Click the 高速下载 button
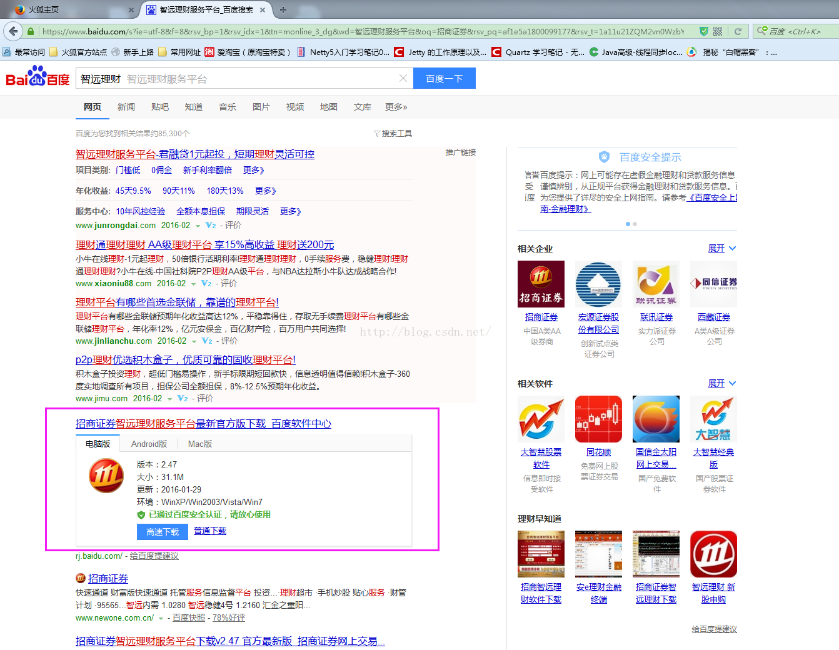This screenshot has height=650, width=839. (x=163, y=532)
